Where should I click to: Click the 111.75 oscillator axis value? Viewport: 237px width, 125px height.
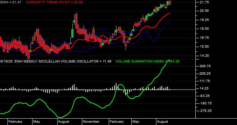[205, 81]
